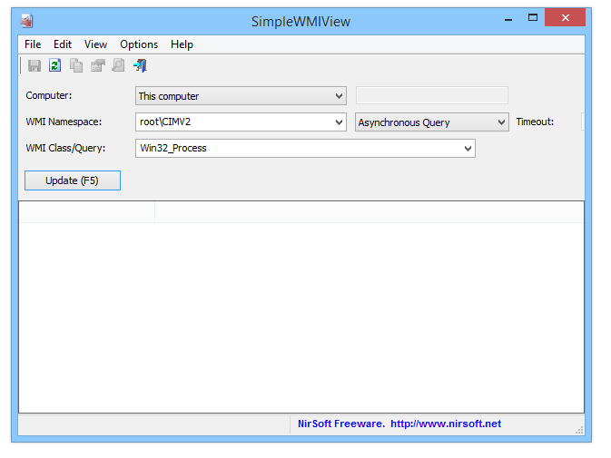Click the Copy Selected Items toolbar icon
611x458 pixels.
pos(76,65)
